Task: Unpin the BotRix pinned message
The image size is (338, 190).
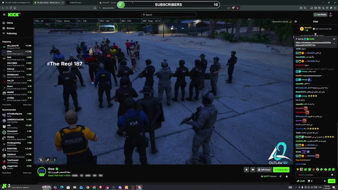Action: [334, 39]
